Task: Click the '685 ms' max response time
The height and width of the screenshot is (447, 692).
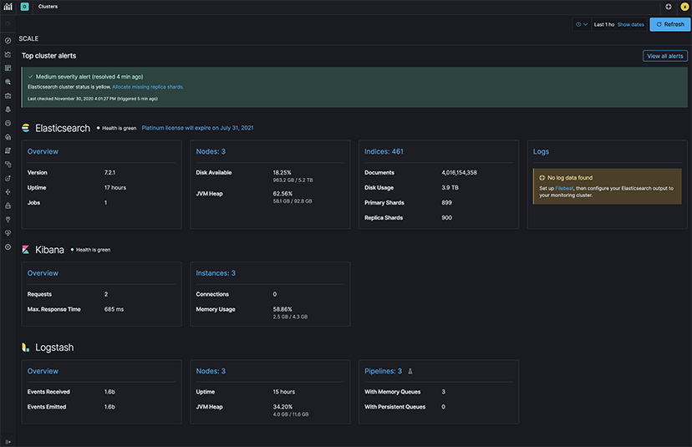Action: pyautogui.click(x=114, y=309)
